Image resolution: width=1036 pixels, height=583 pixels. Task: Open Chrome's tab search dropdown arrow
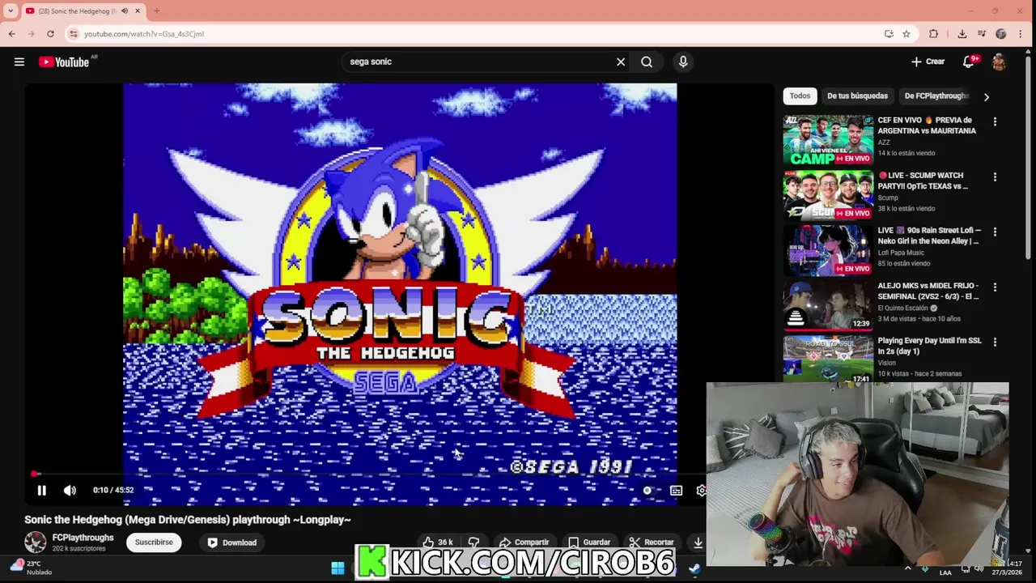[x=11, y=11]
